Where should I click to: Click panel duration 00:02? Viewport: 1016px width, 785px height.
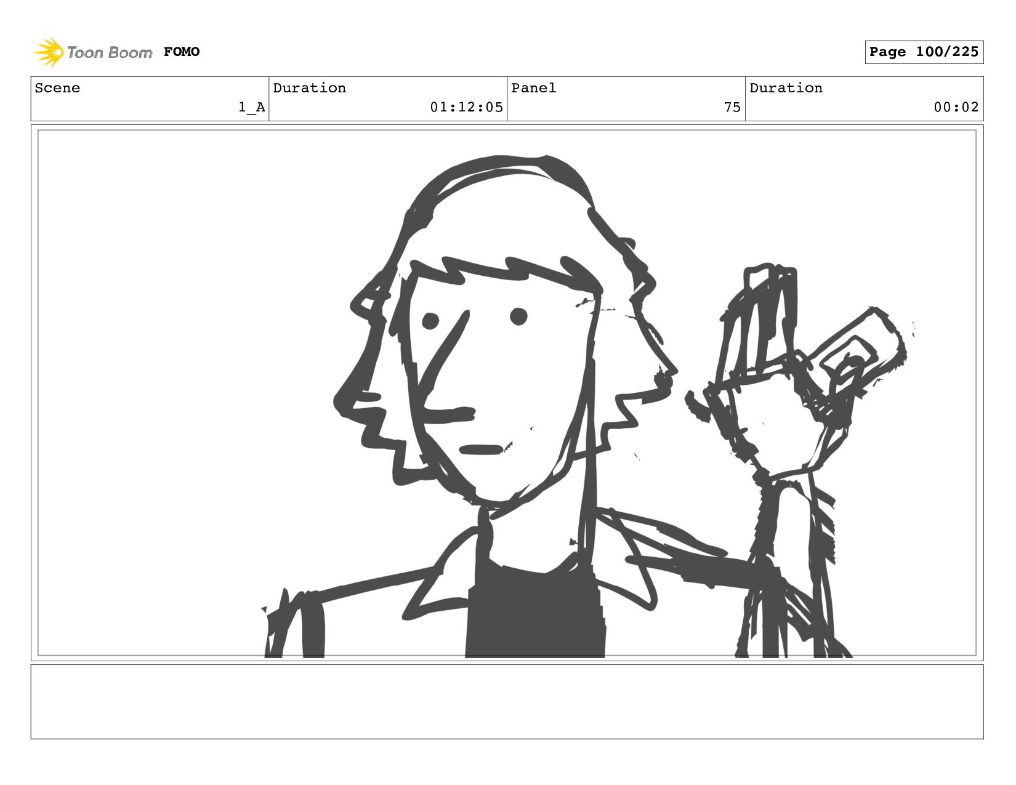pos(956,107)
